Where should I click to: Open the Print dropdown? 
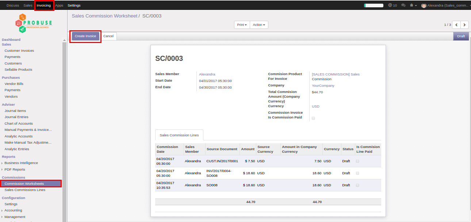(242, 25)
